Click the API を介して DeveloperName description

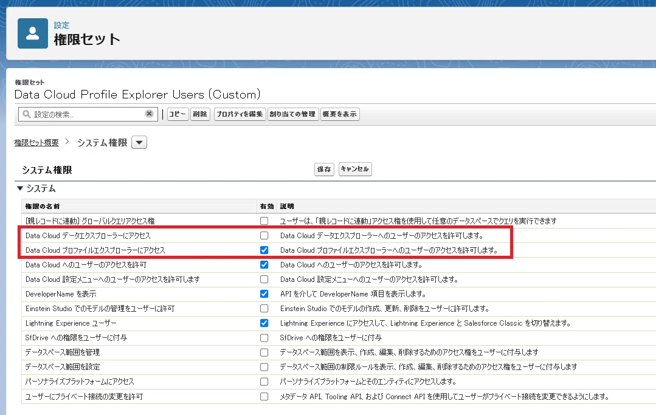coord(353,294)
